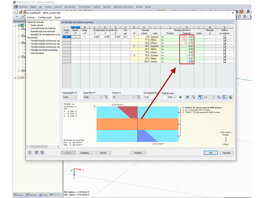Pick point graphically next to Ponto dropdown

138,97
